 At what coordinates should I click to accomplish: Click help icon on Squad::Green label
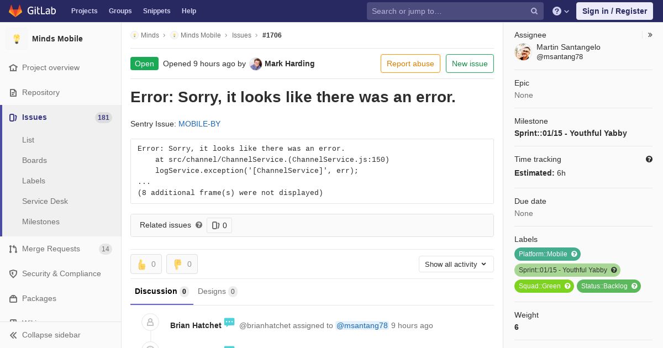[567, 286]
